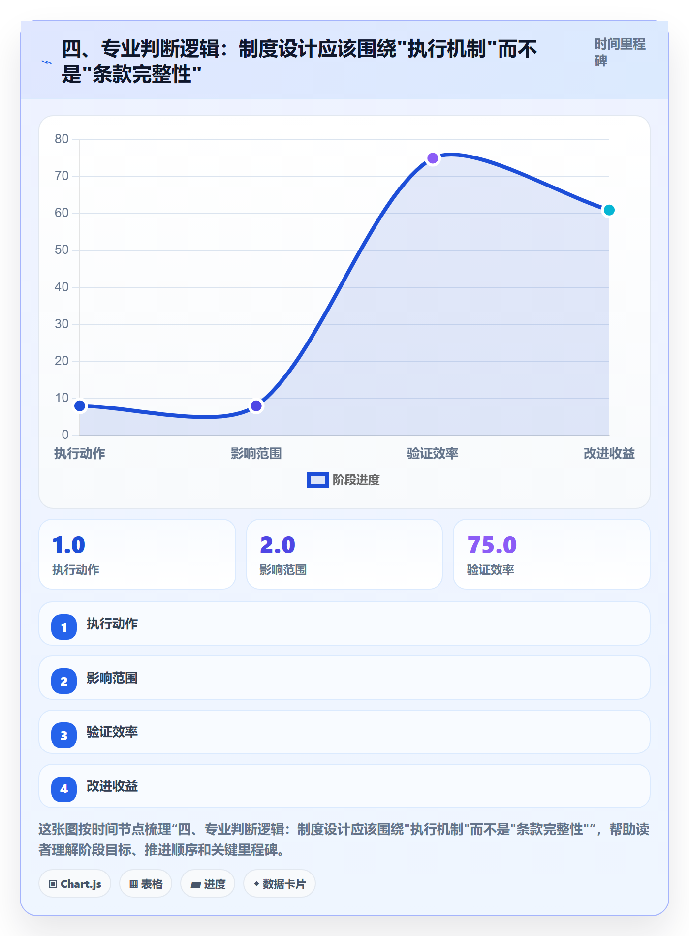Click the number 1 badge for 执行动作
The image size is (689, 936).
pos(64,627)
